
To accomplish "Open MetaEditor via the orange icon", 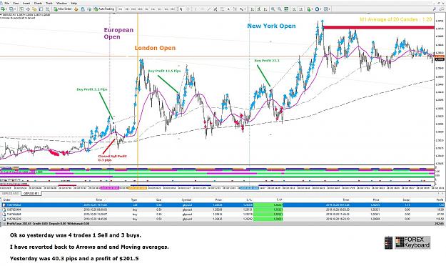I will tap(76, 9).
